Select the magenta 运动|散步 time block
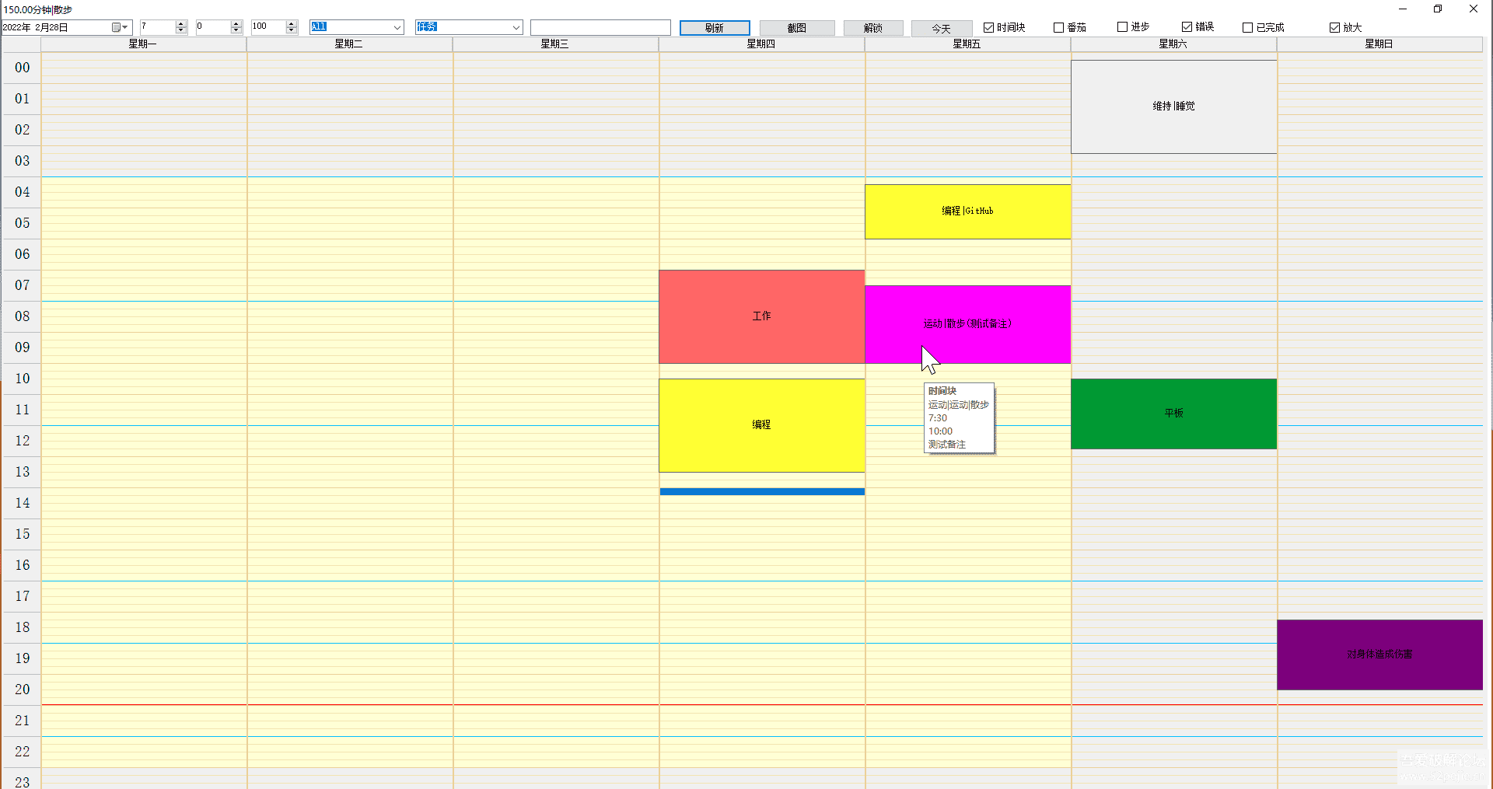 click(967, 324)
